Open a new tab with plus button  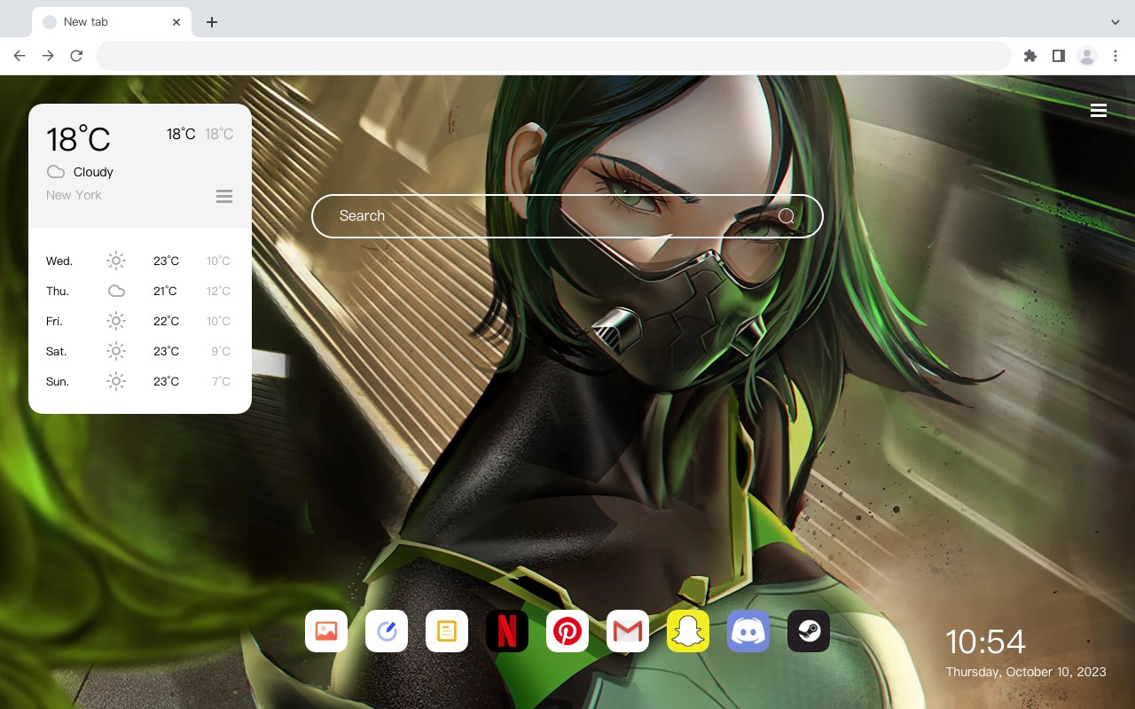click(x=211, y=22)
